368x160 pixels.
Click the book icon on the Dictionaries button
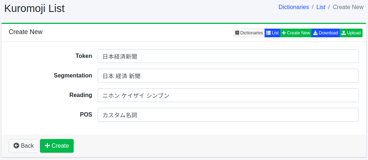click(237, 33)
